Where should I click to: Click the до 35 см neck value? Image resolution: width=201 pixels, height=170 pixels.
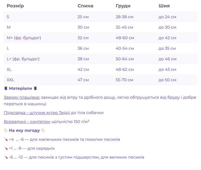[167, 48]
